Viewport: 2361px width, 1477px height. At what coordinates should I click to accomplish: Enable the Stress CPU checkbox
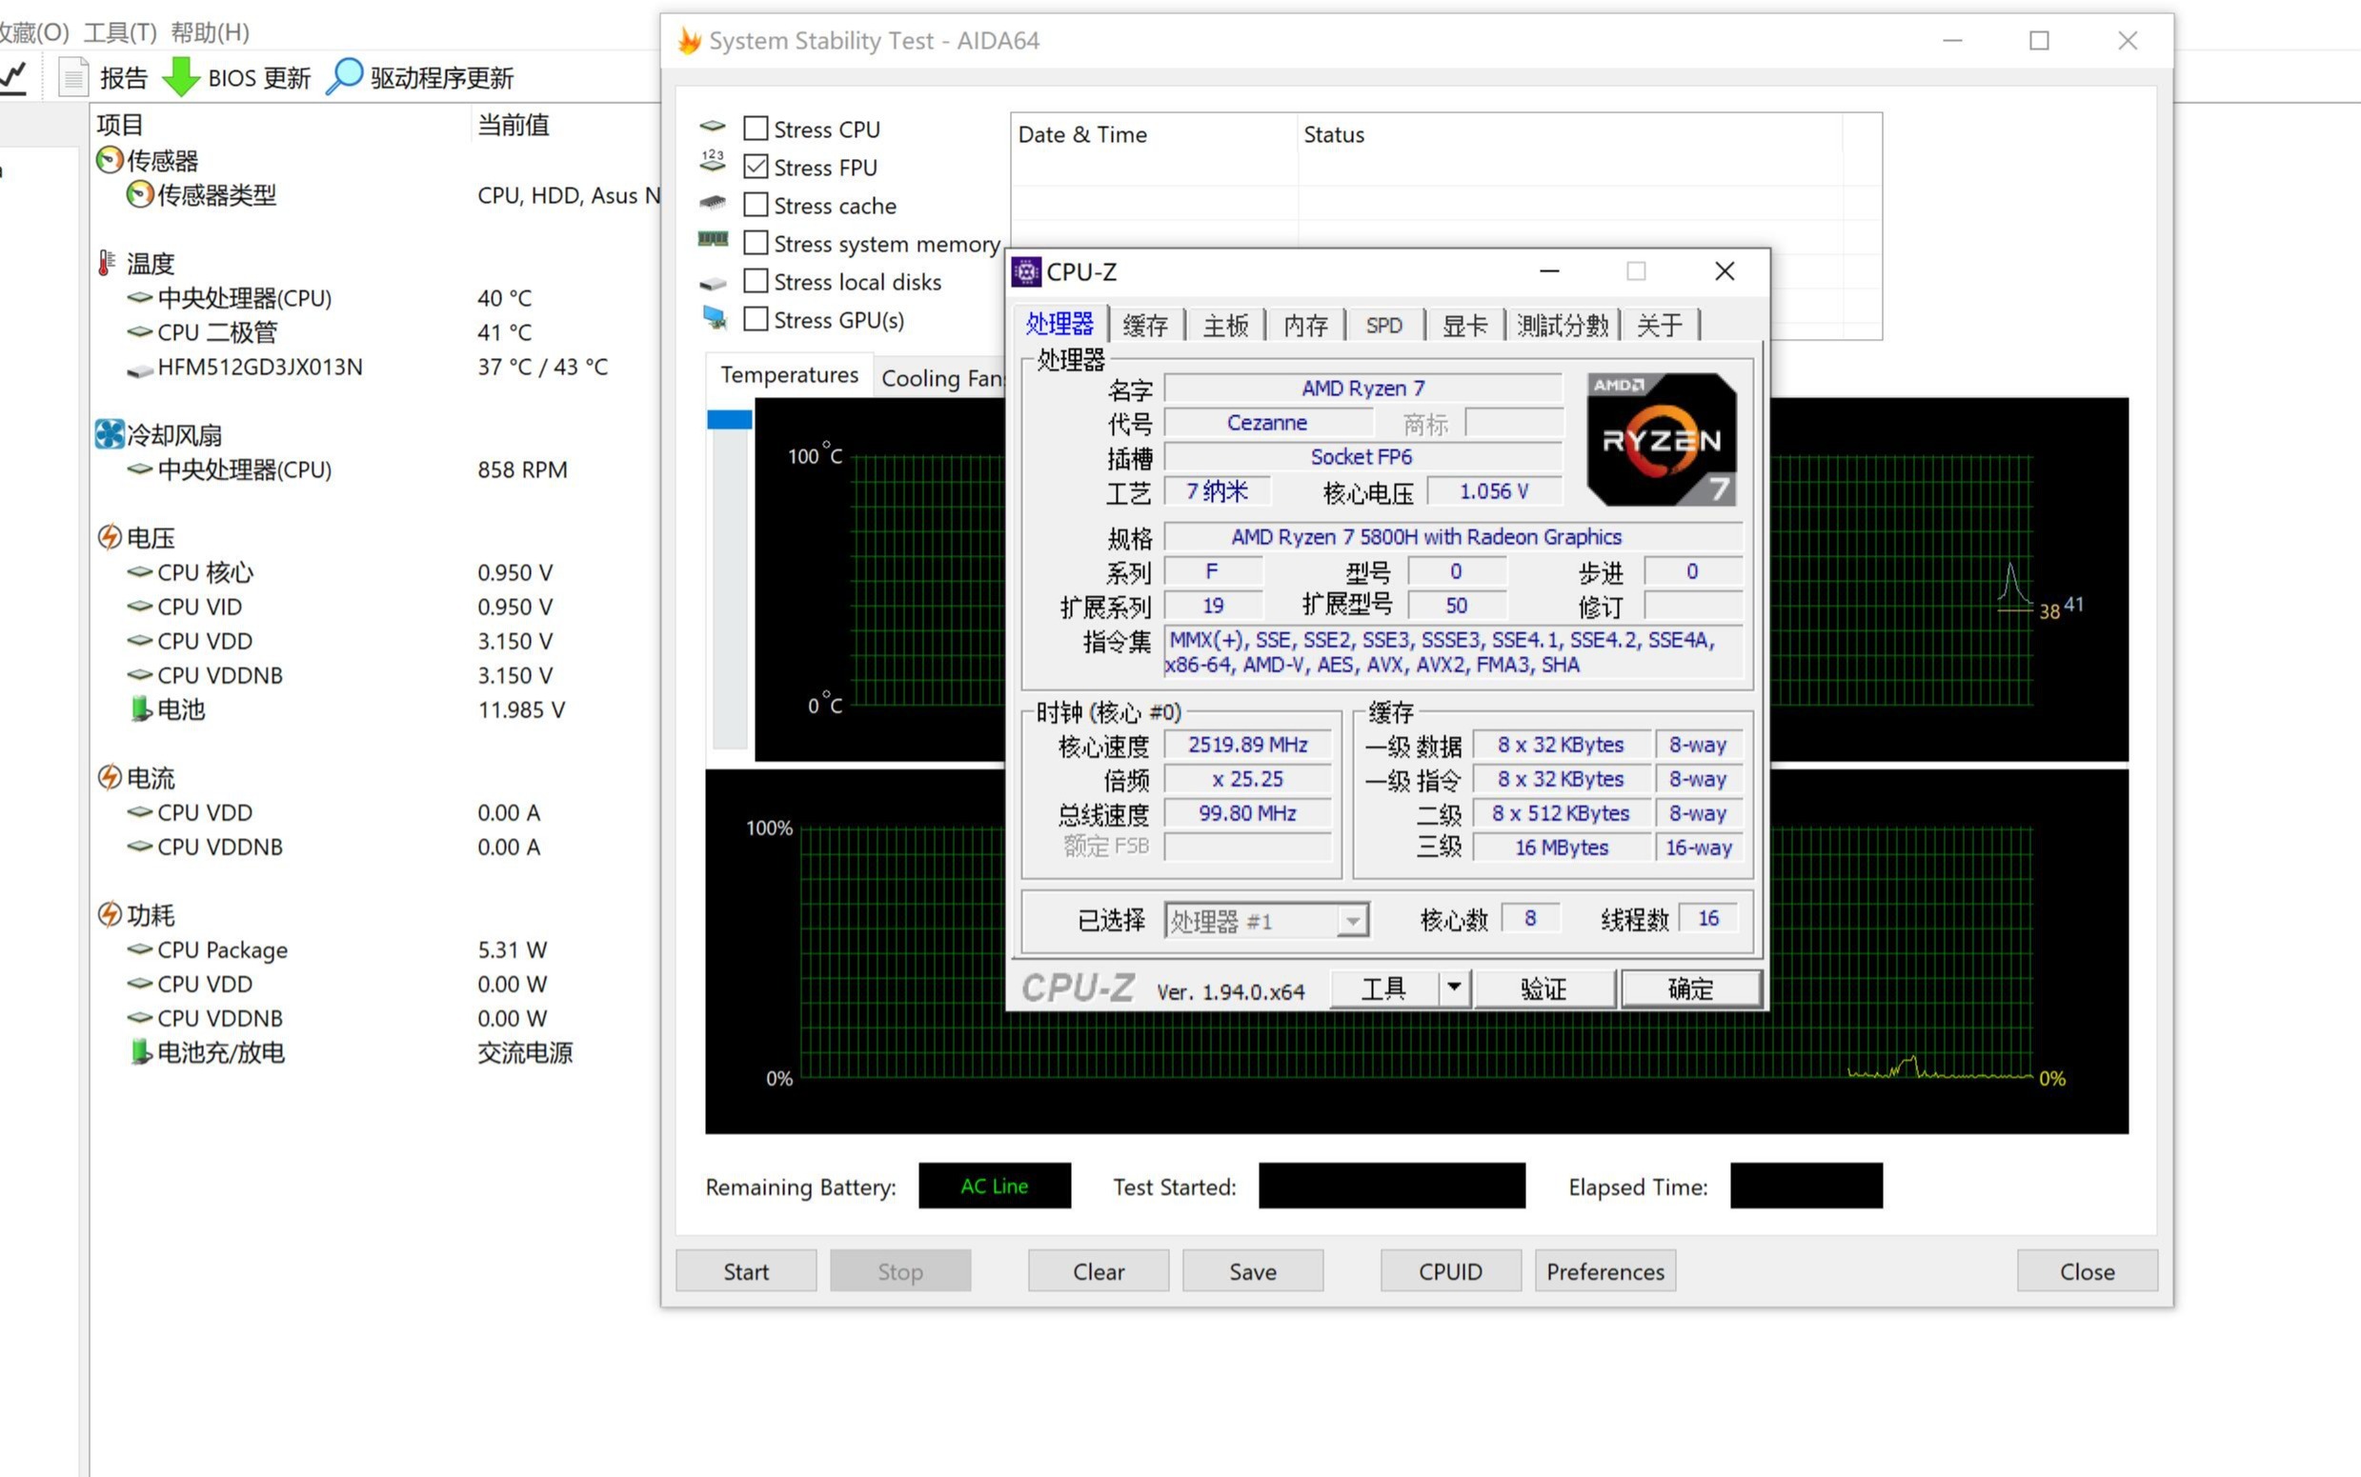click(756, 128)
